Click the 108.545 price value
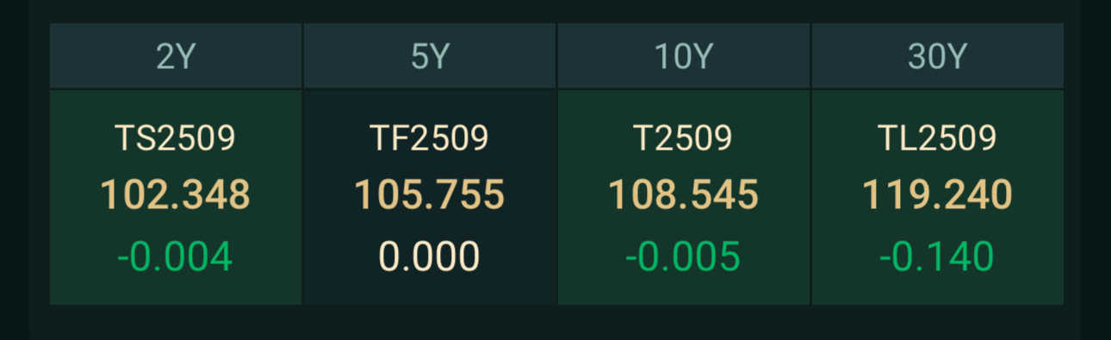This screenshot has width=1111, height=340. click(684, 195)
